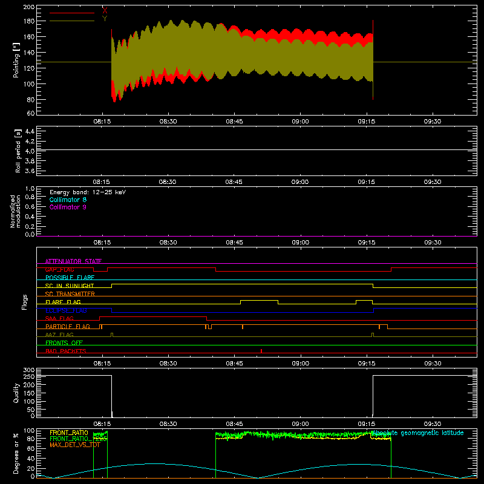Click the 'ATTENUATOR_STATE' flag label
The width and height of the screenshot is (484, 484).
[73, 261]
